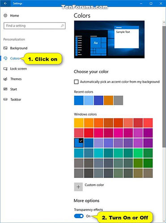Click the Lock screen icon
The width and height of the screenshot is (166, 223).
5,69
